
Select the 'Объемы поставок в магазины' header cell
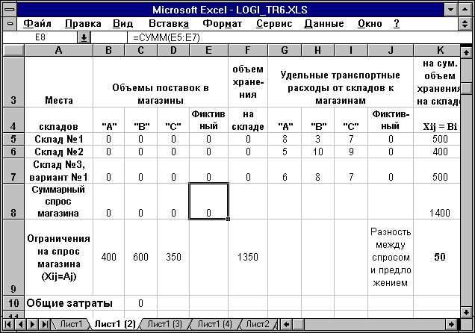pyautogui.click(x=161, y=81)
